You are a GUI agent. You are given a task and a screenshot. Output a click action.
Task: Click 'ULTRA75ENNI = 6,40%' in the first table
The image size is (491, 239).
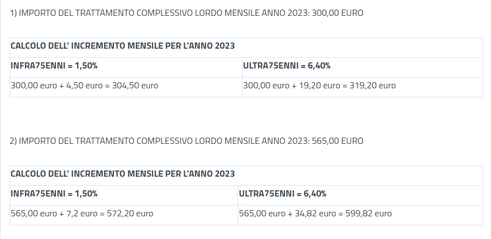[287, 66]
